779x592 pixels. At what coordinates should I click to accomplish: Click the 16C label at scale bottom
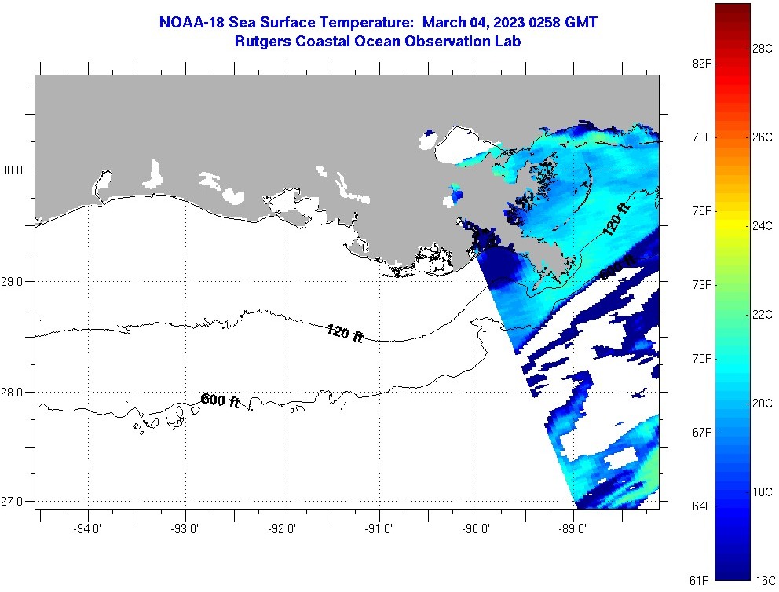(766, 580)
